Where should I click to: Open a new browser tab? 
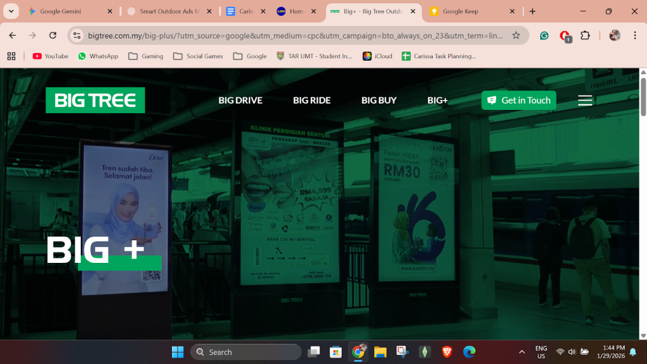click(x=532, y=11)
